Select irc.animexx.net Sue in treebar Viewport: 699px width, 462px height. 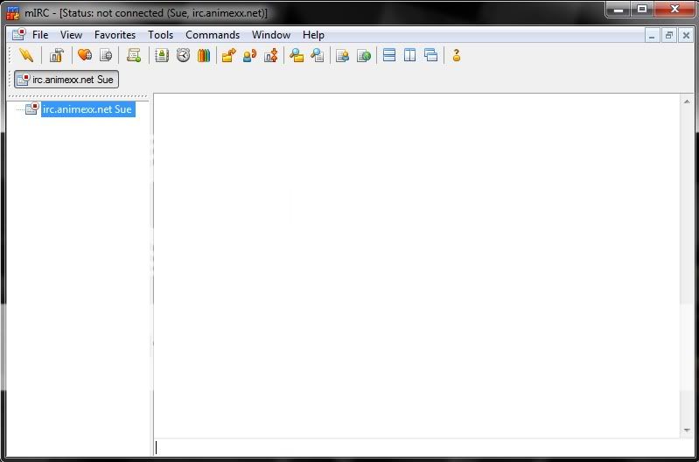[87, 109]
